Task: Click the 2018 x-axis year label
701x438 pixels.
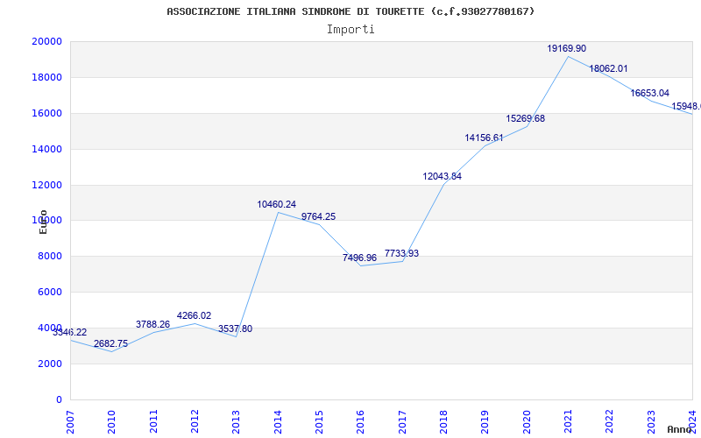Action: (443, 421)
